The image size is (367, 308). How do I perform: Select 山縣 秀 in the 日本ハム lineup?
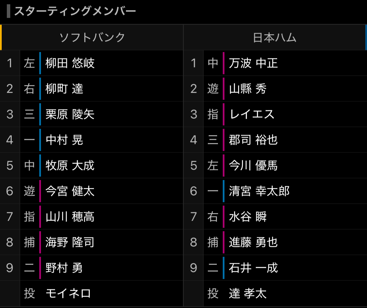click(248, 89)
